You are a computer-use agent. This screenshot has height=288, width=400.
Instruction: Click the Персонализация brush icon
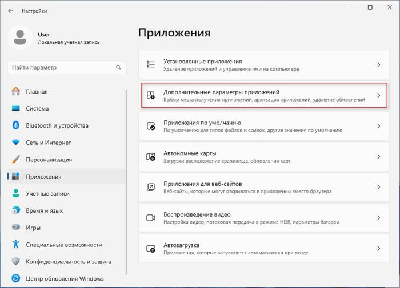tap(15, 160)
